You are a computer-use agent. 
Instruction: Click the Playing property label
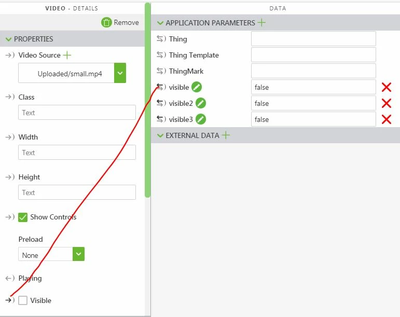(x=30, y=278)
